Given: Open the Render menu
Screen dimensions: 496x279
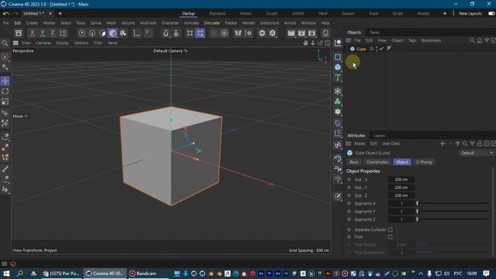Looking at the screenshot, I should [249, 23].
